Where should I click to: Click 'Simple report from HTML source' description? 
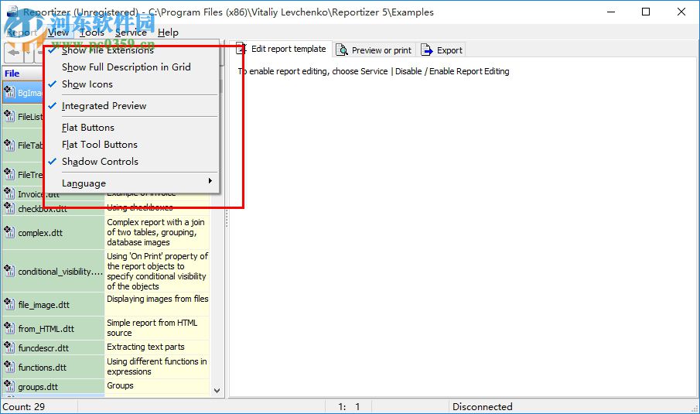pos(157,328)
